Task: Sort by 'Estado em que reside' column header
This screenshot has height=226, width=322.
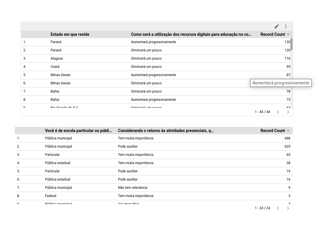Action: point(70,34)
